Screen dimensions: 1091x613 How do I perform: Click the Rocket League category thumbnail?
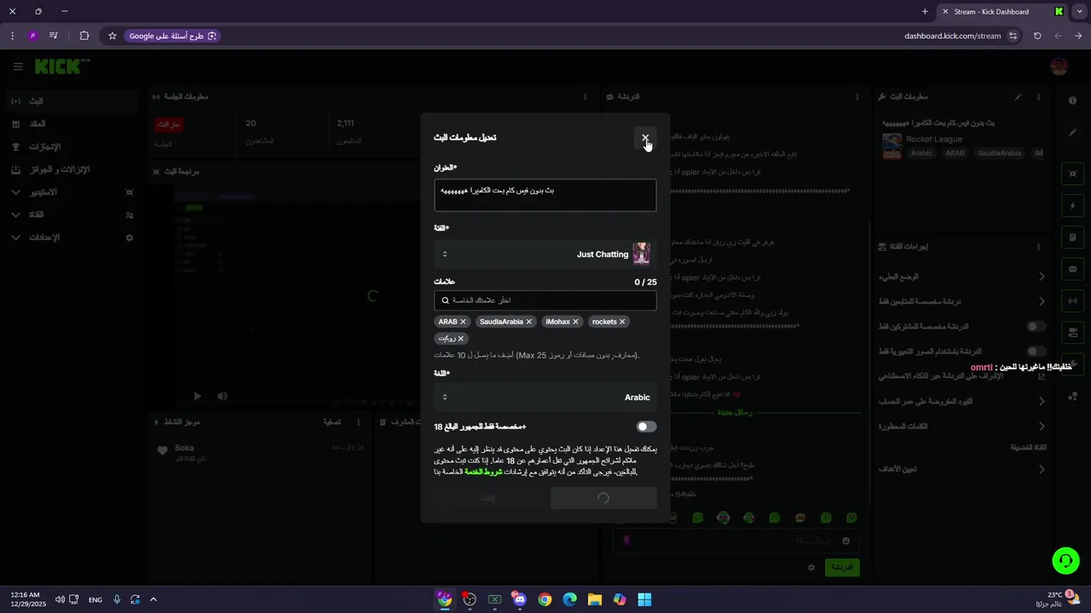coord(892,146)
